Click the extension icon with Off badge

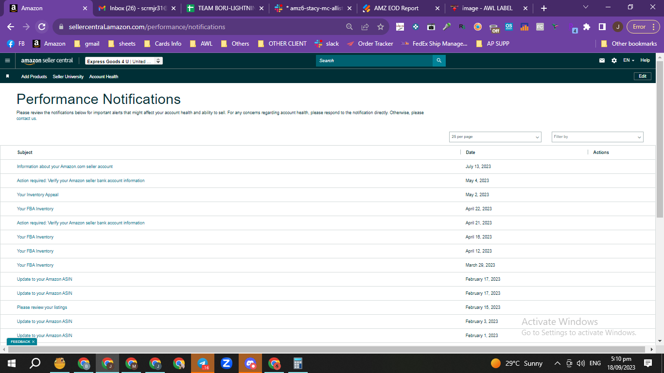pos(494,28)
